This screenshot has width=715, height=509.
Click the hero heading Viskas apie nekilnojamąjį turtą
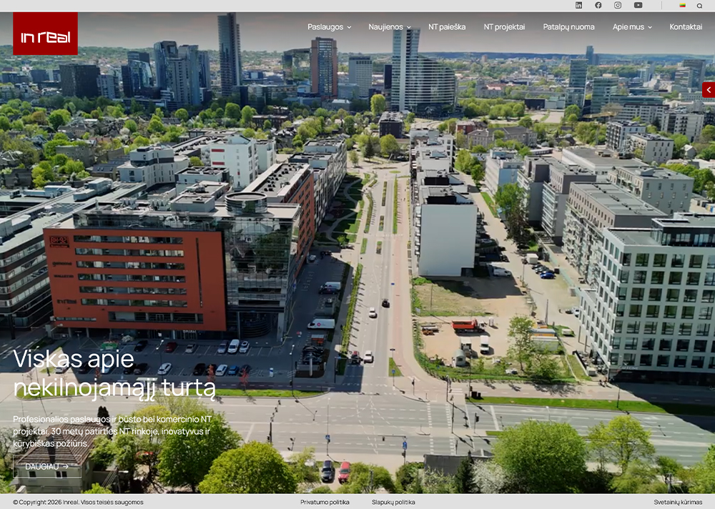114,373
